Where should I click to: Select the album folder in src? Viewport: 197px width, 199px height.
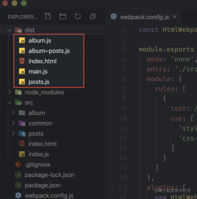37,113
